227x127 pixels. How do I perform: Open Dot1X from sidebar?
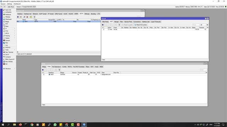(x=7, y=55)
